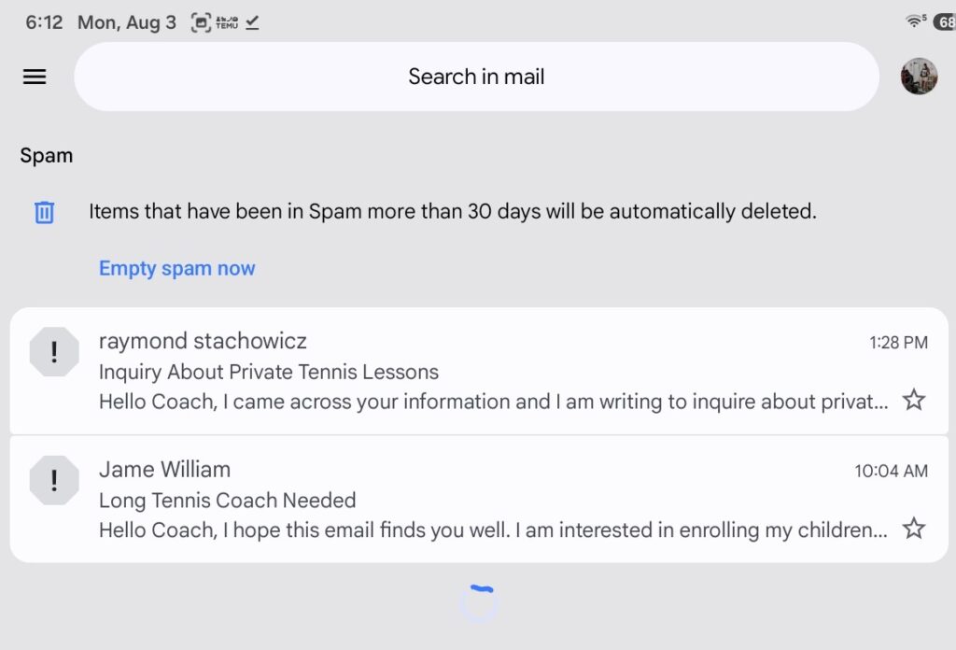
Task: Tap the checkmark notification icon
Action: [252, 22]
